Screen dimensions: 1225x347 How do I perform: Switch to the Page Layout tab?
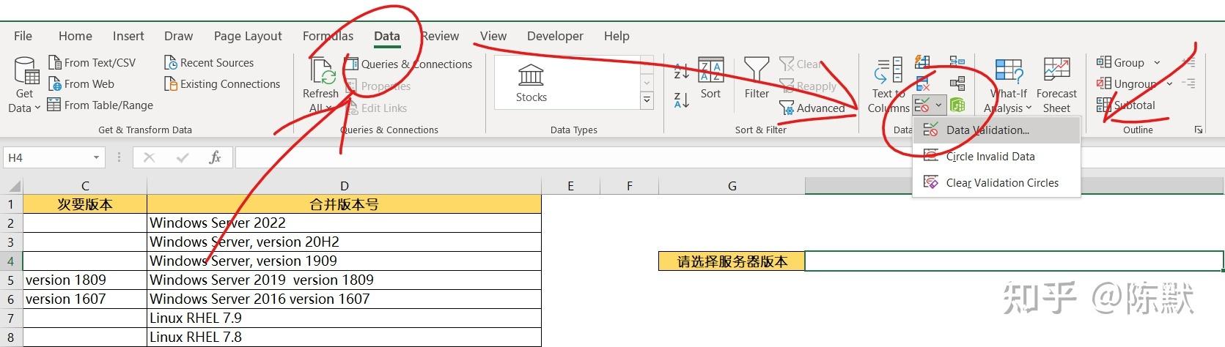(x=248, y=36)
